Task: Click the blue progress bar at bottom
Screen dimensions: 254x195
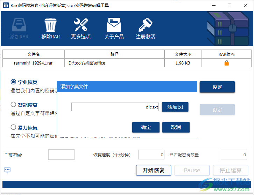Action: pos(127,184)
